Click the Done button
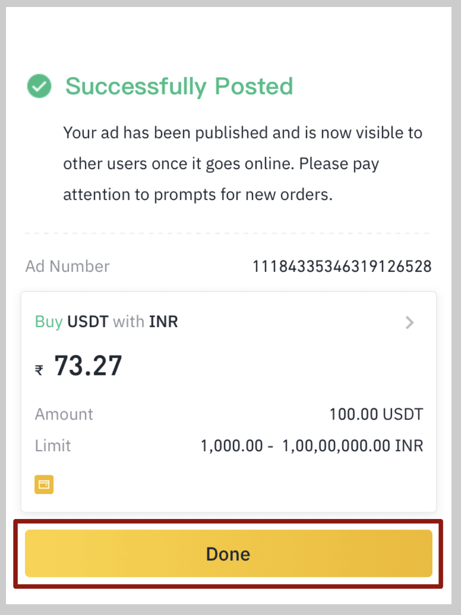 pyautogui.click(x=228, y=553)
